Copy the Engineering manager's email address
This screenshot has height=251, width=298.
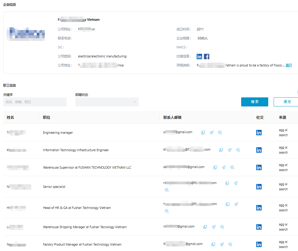[203, 133]
